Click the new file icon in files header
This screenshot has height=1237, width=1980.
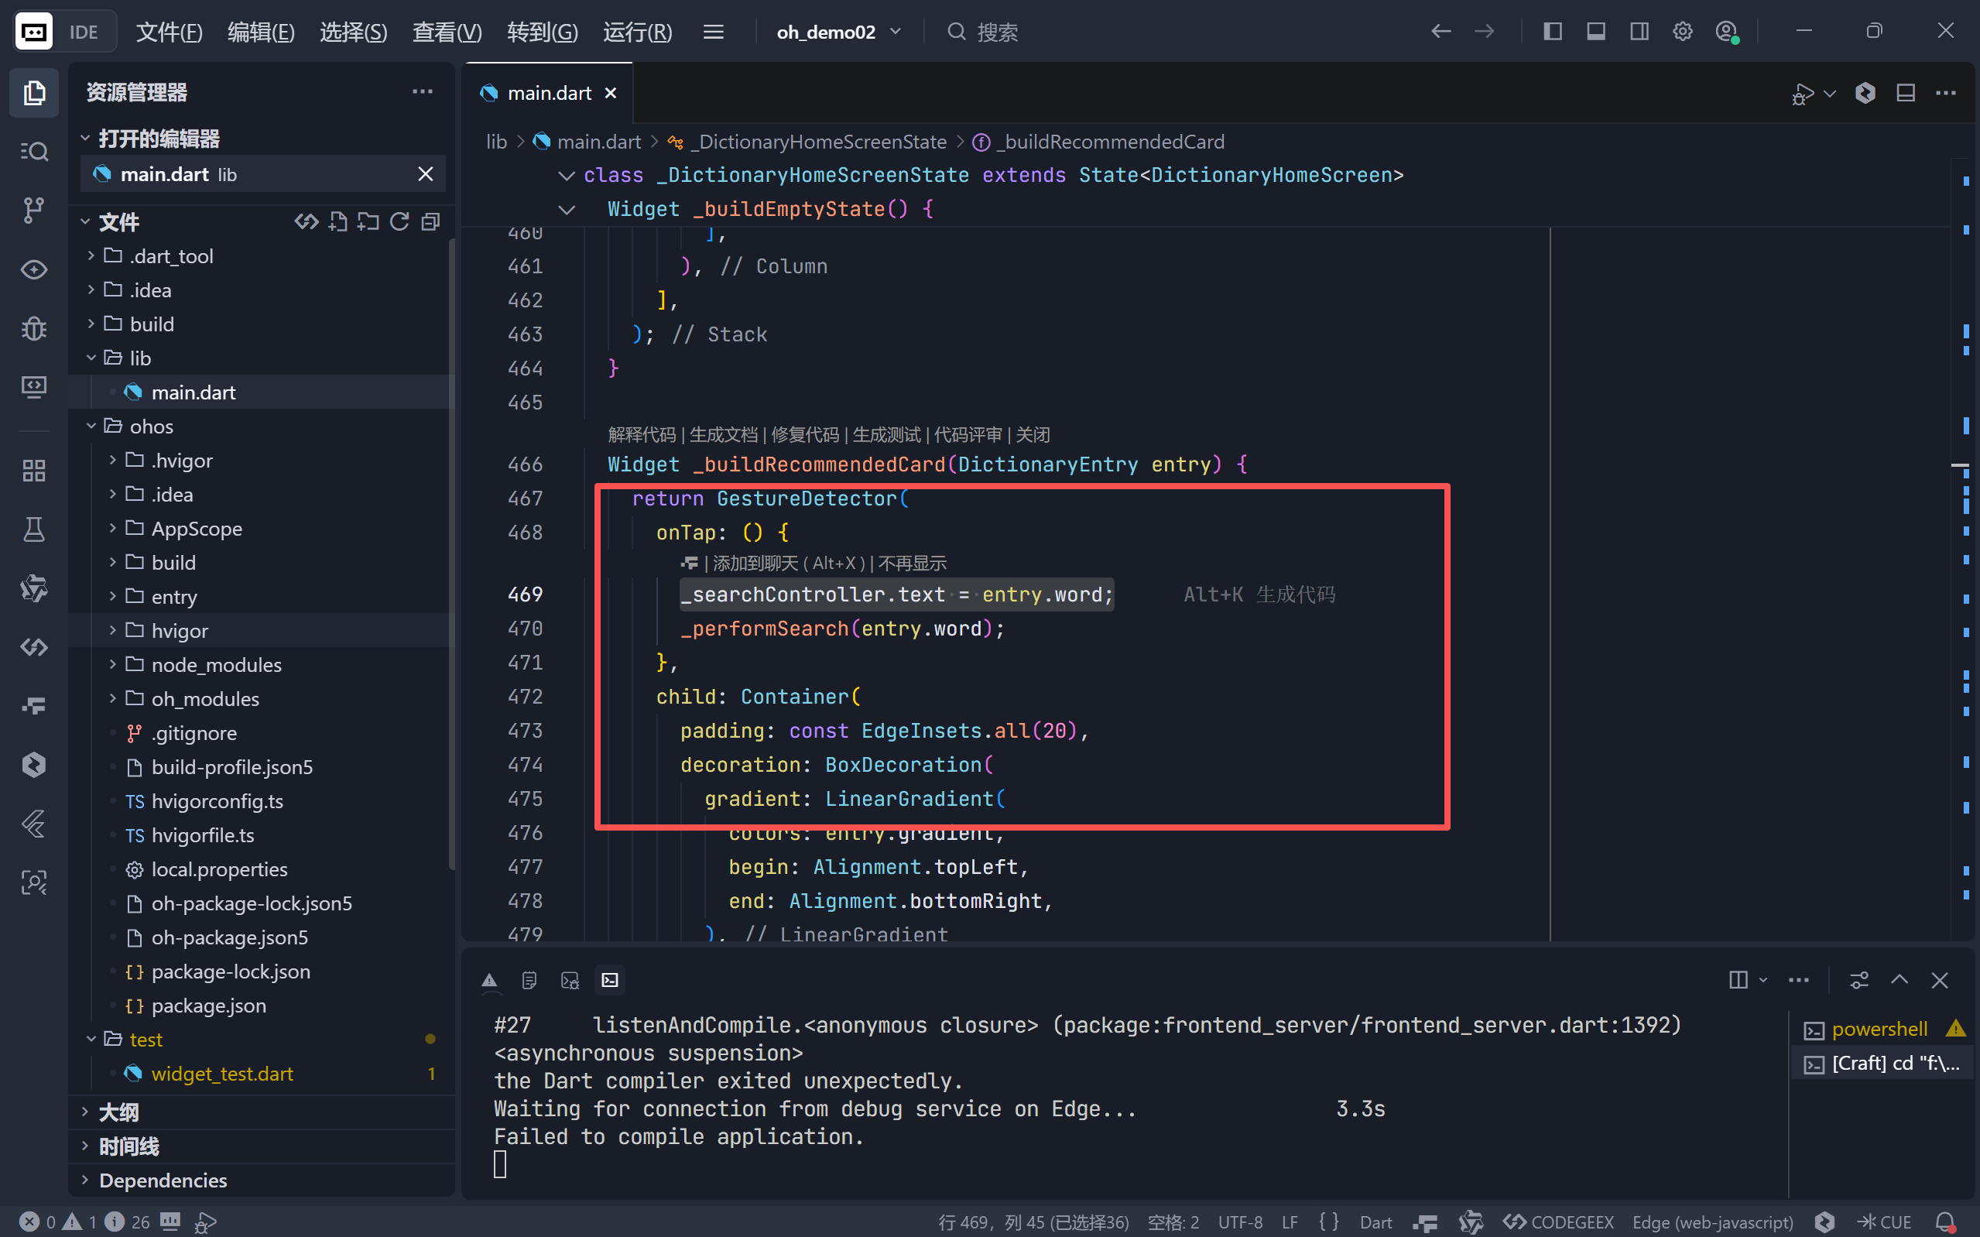click(337, 221)
